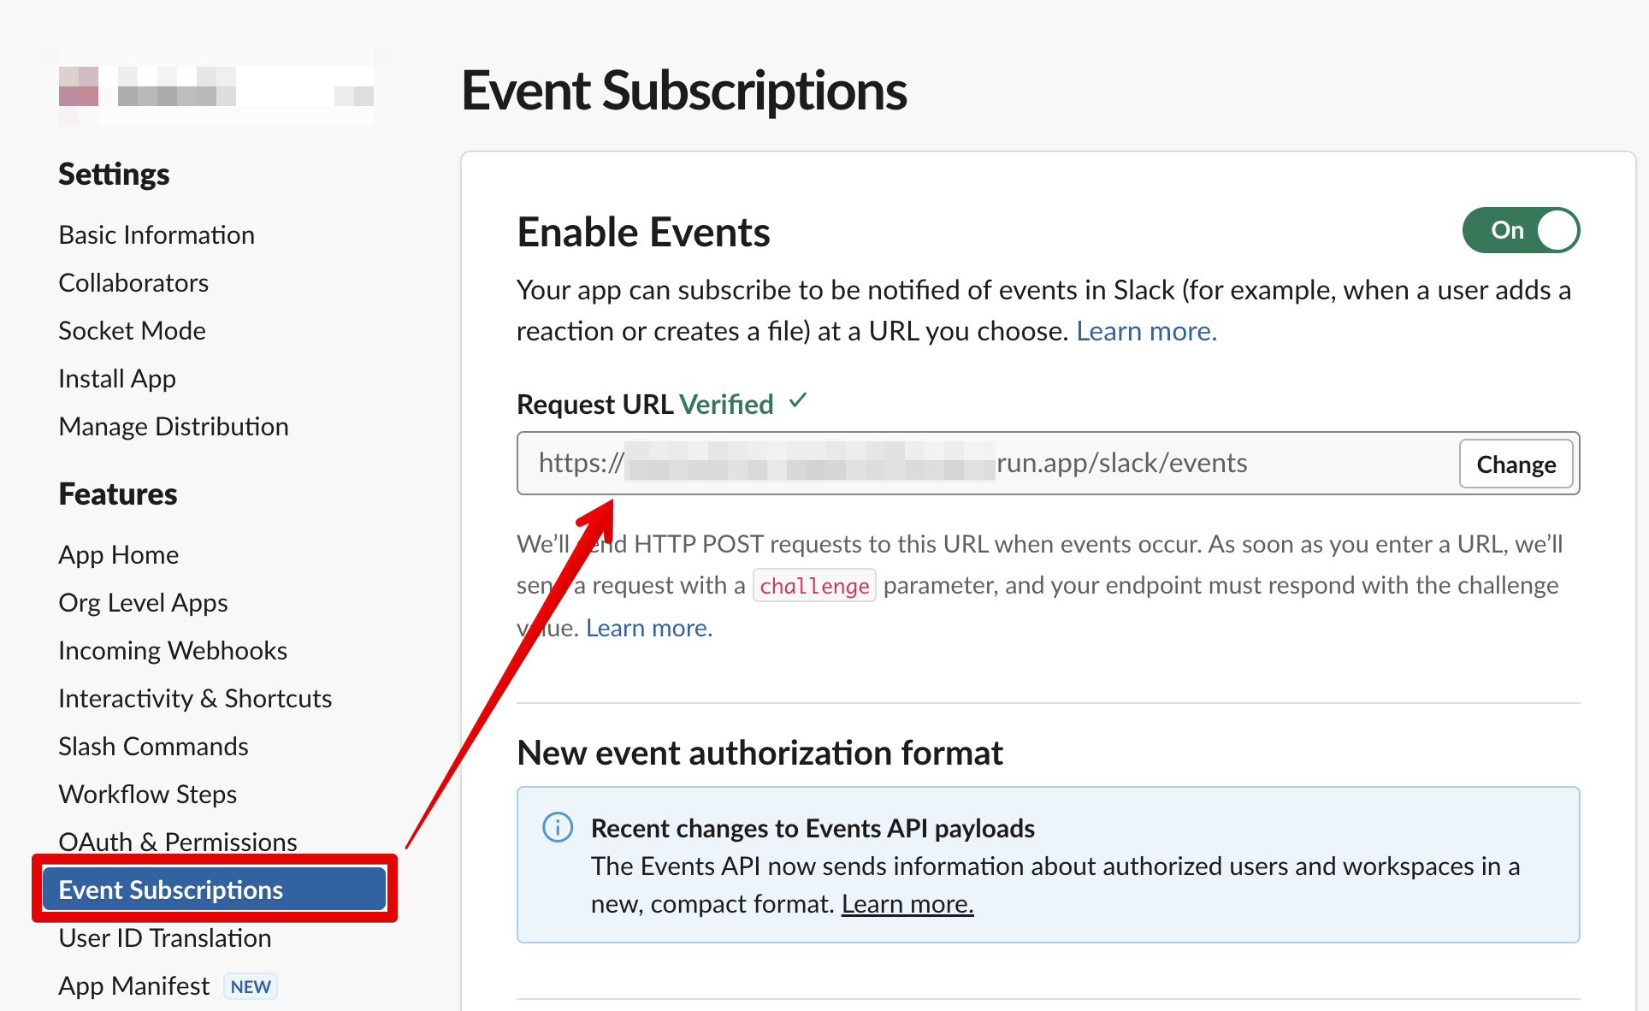Open OAuth & Permissions page
1649x1011 pixels.
(178, 842)
